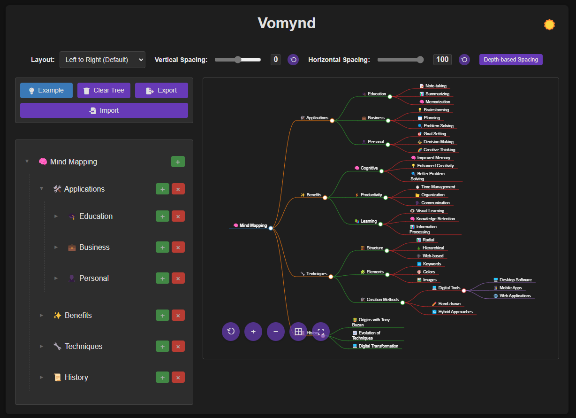Expand the Business tree node
Screen dimensions: 576x418
pyautogui.click(x=56, y=247)
